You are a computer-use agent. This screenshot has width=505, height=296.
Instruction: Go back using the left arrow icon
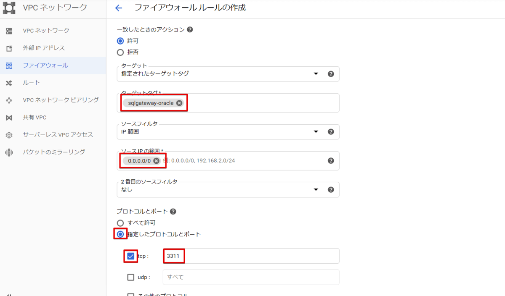(119, 8)
